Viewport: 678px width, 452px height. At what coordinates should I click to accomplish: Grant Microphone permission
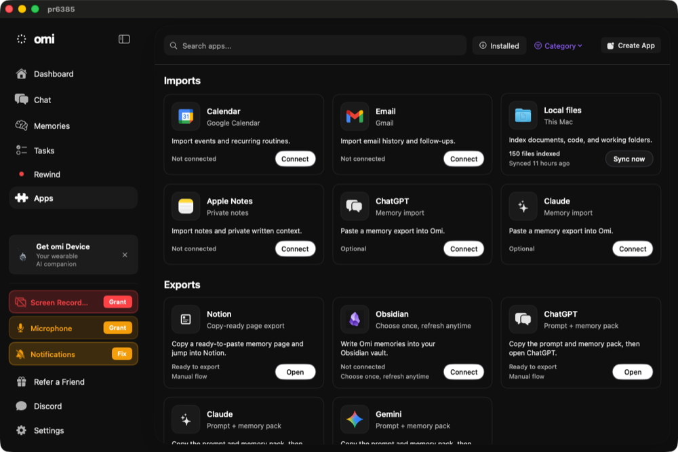tap(117, 328)
